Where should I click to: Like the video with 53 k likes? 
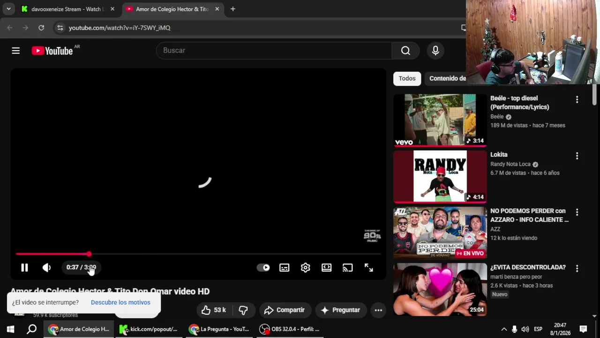pos(214,310)
